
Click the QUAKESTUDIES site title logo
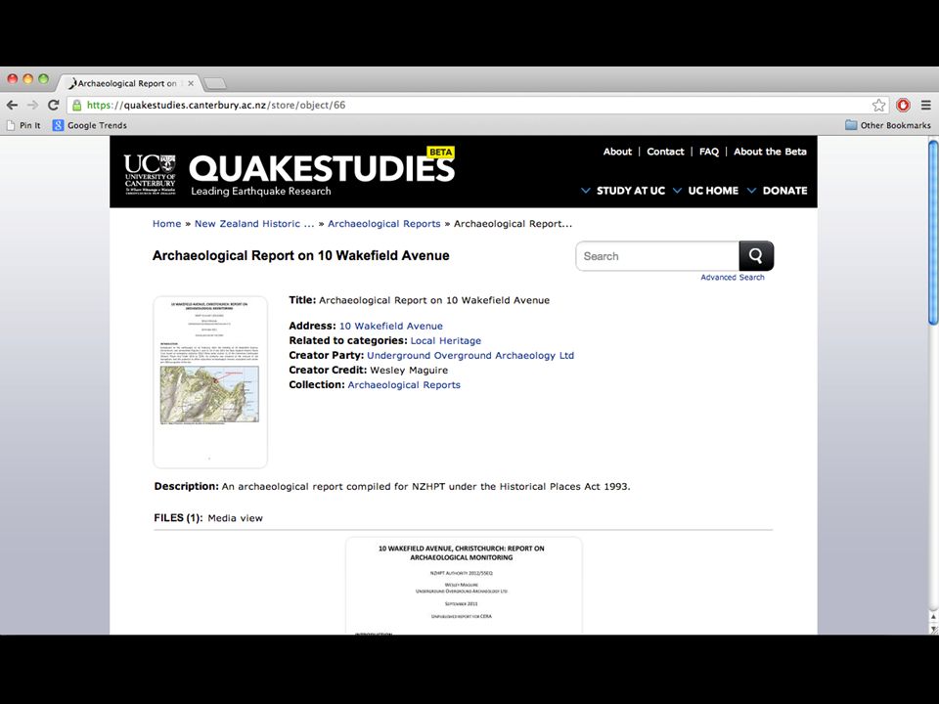[x=322, y=168]
